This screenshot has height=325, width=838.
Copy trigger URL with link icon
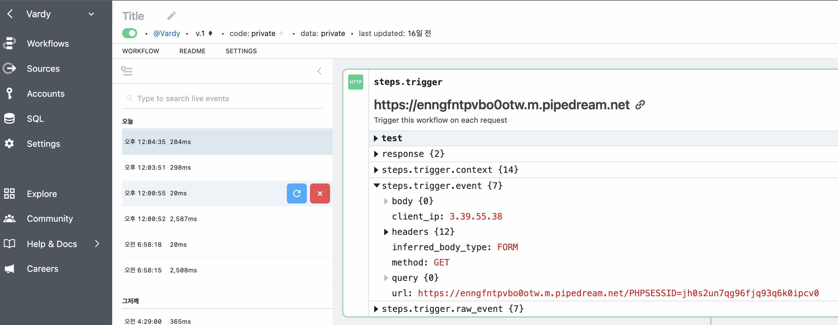point(640,105)
